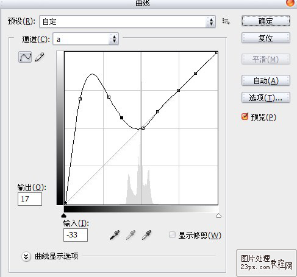
Task: Pick the black point eyedropper
Action: (115, 235)
